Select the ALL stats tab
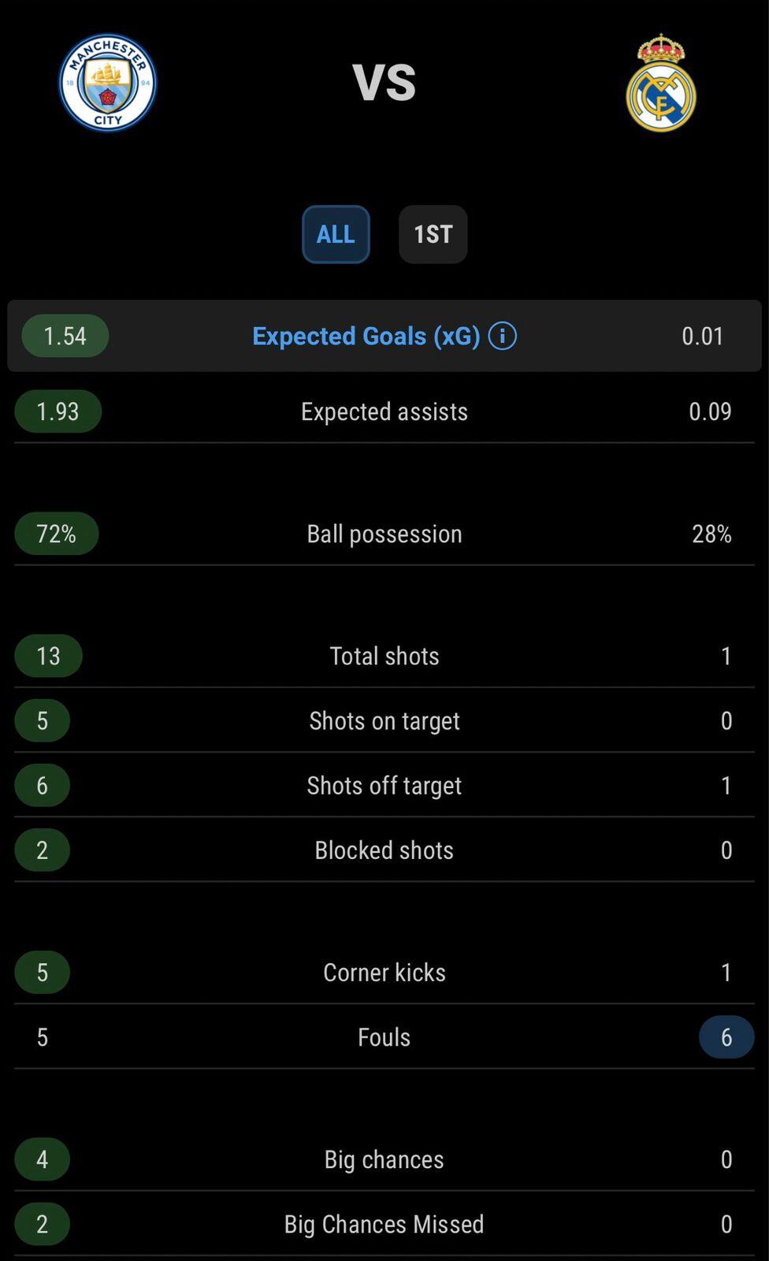This screenshot has width=769, height=1261. (x=336, y=234)
